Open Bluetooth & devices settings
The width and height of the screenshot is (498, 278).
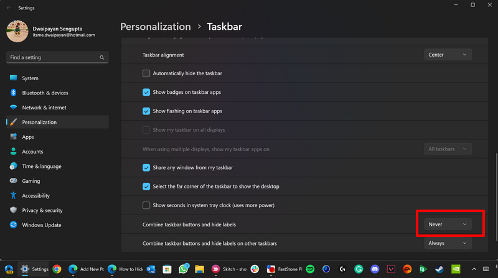(45, 93)
